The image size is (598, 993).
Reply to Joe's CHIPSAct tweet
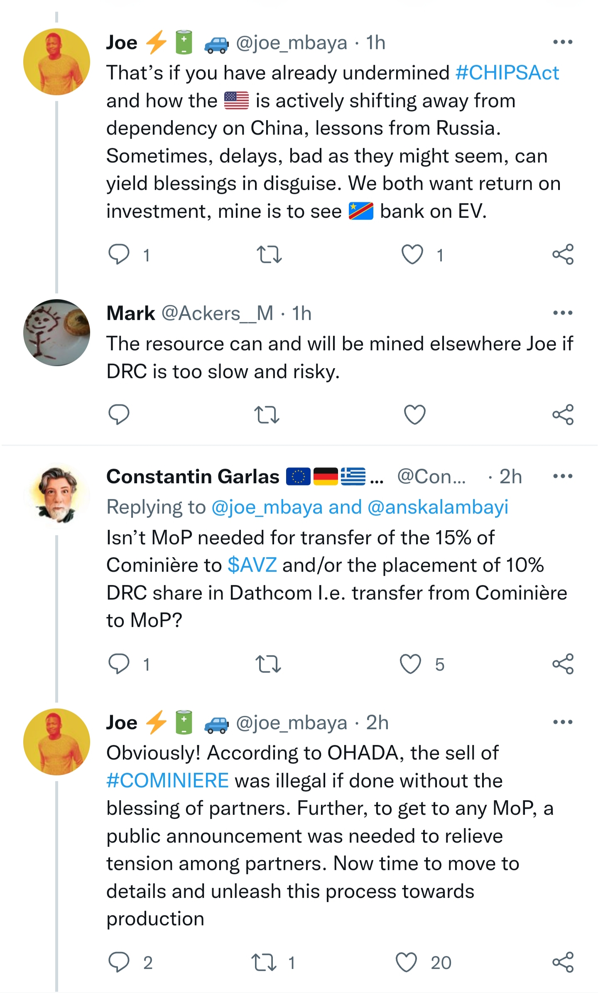[119, 254]
